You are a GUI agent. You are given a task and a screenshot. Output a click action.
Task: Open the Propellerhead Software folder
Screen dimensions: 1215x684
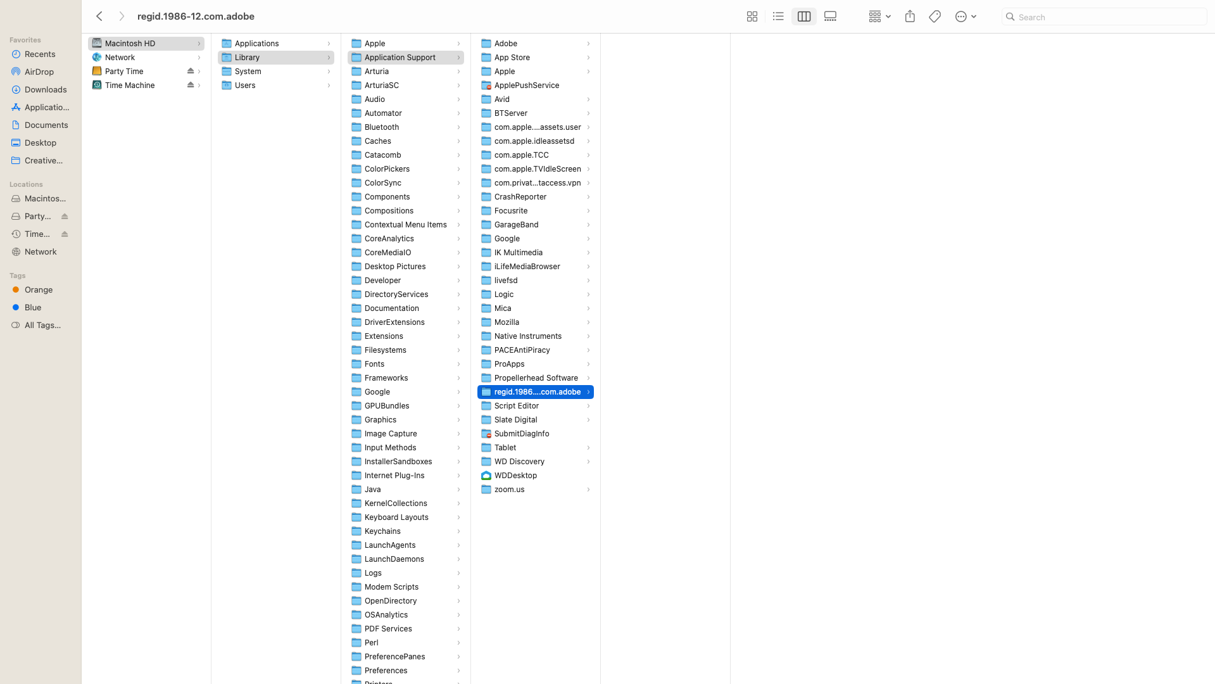click(x=536, y=378)
